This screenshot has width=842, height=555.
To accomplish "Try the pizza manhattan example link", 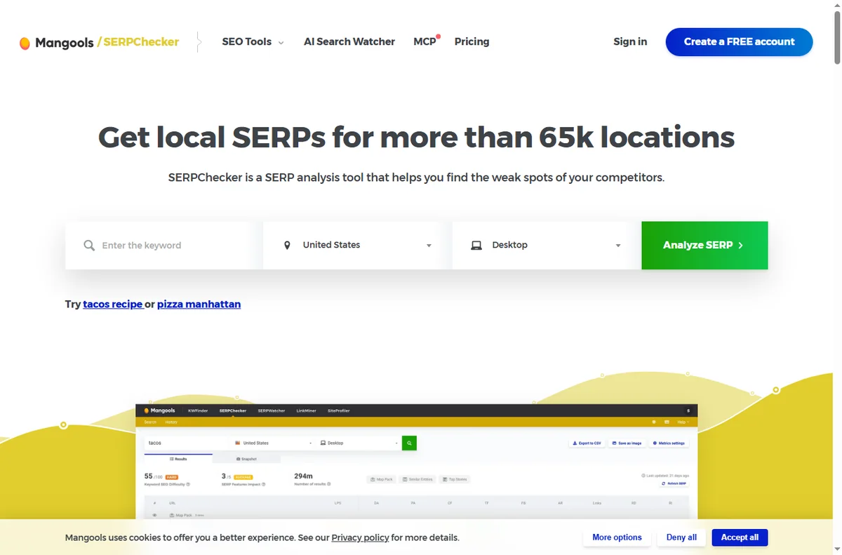I will coord(199,304).
